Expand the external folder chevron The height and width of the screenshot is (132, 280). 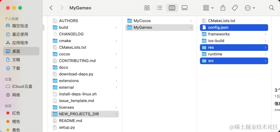tap(116, 87)
